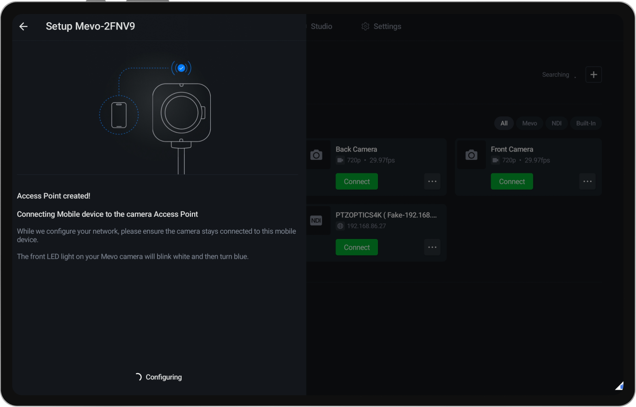Screen dimensions: 636x407
Task: Open more options for PTZOPTICS4K source
Action: tap(432, 247)
